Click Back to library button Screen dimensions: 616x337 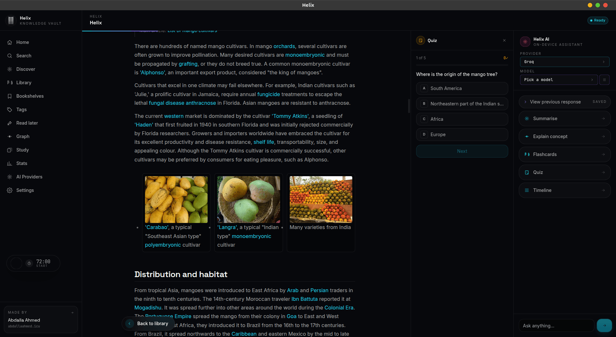(148, 324)
